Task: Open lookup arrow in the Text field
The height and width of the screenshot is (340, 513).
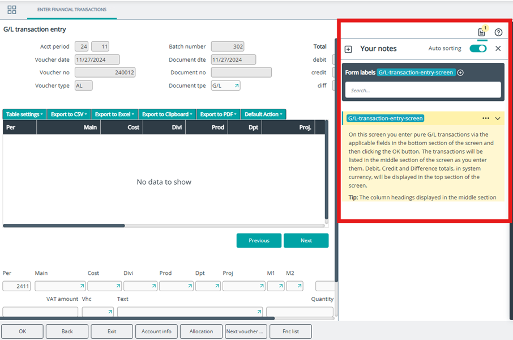Action: tap(259, 312)
